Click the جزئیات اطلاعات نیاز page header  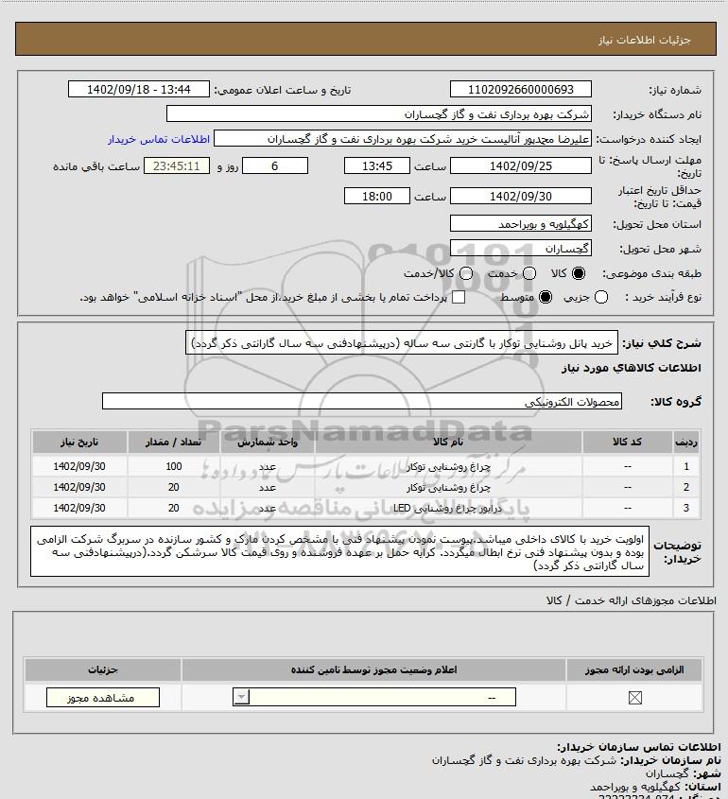point(645,40)
